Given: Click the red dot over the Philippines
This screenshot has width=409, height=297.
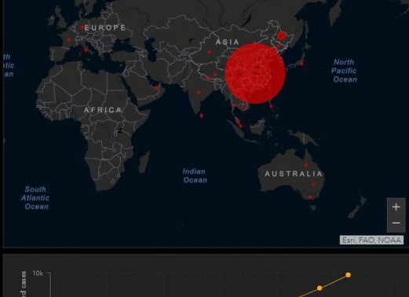Looking at the screenshot, I should 272,106.
